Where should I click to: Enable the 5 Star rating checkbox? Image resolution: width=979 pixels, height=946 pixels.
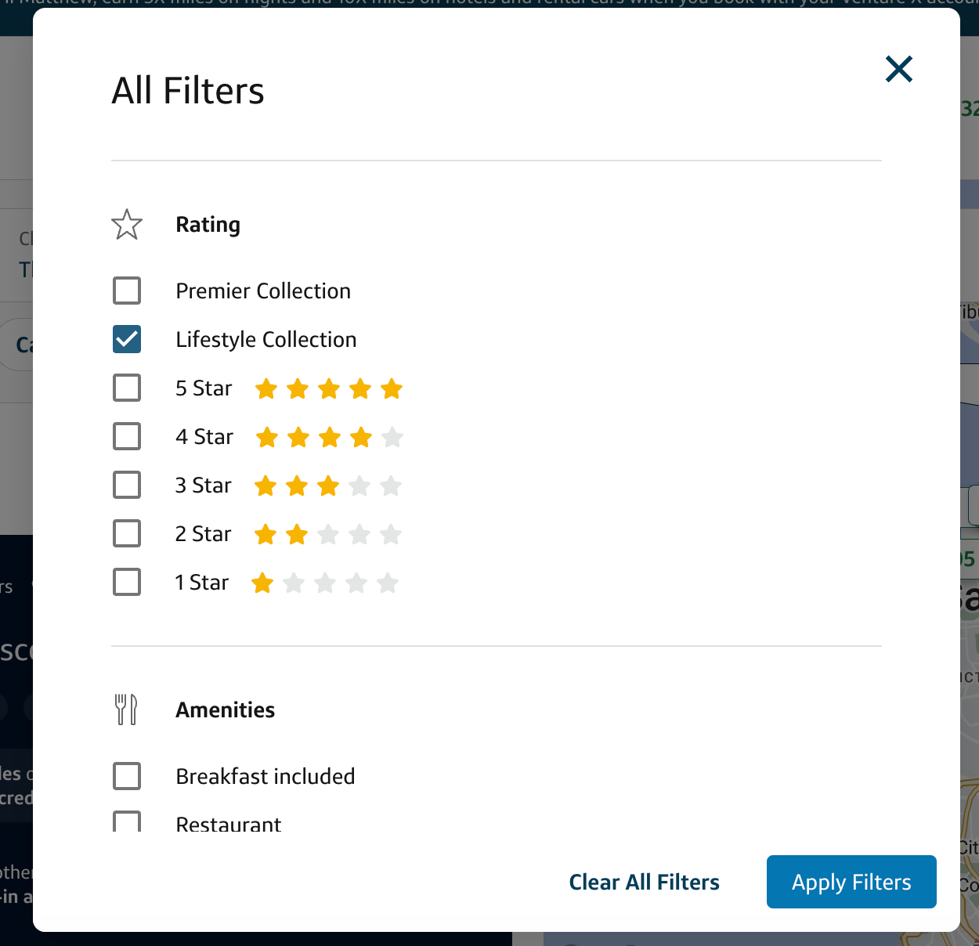click(127, 388)
